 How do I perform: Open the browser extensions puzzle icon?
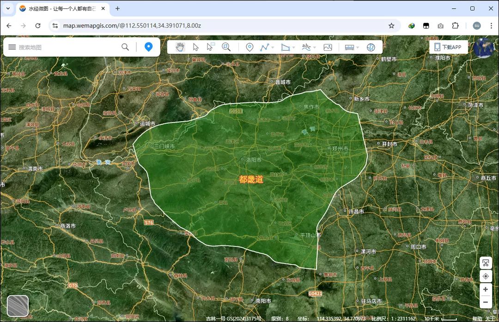[x=456, y=26]
